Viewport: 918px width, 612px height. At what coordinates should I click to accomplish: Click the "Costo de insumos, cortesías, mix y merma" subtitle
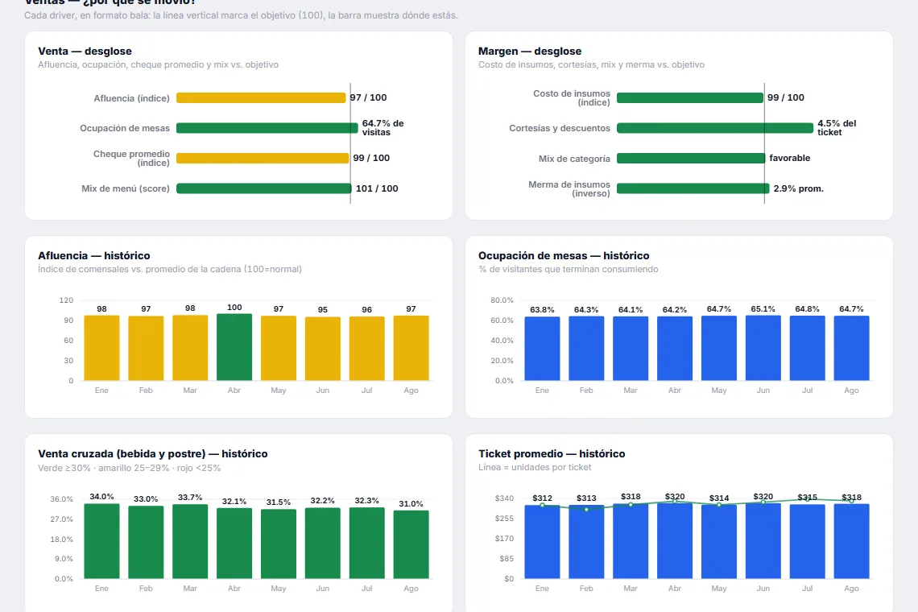pyautogui.click(x=591, y=64)
